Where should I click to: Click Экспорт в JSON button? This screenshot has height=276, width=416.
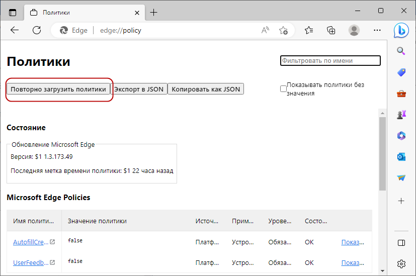[x=138, y=89]
